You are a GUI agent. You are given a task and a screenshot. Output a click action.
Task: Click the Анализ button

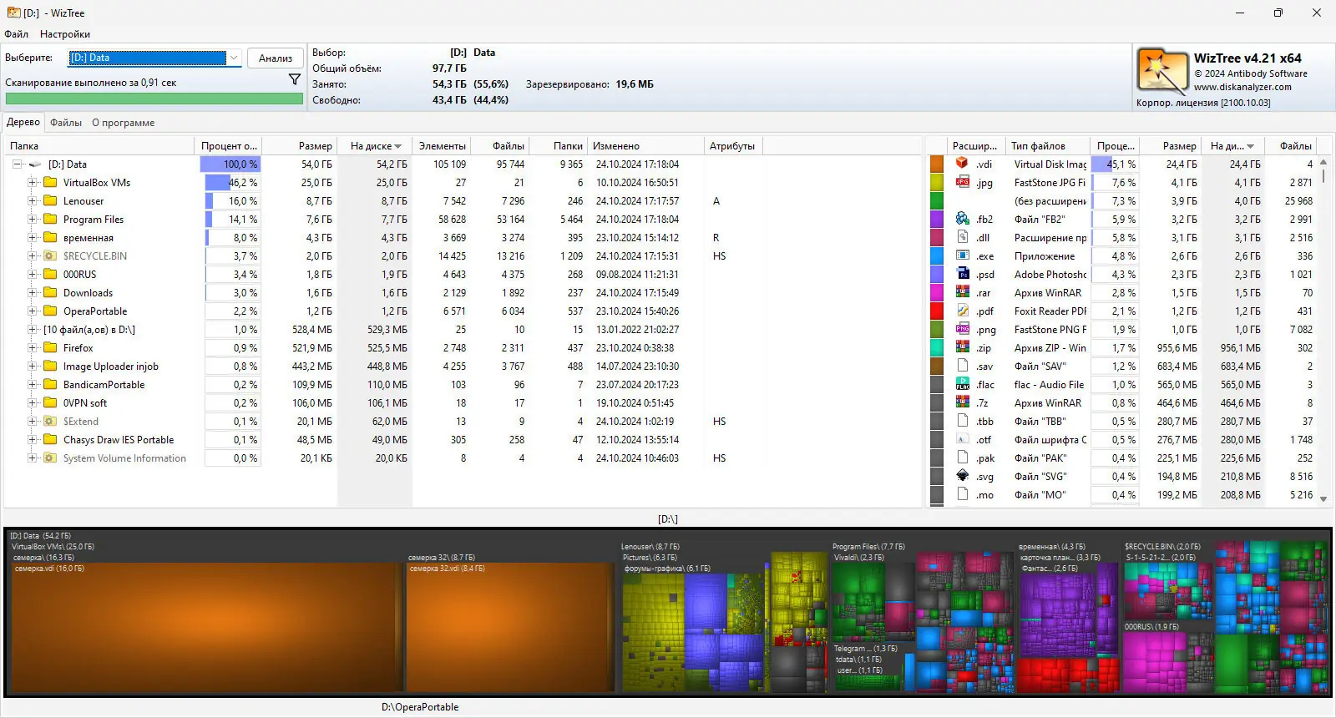tap(276, 58)
